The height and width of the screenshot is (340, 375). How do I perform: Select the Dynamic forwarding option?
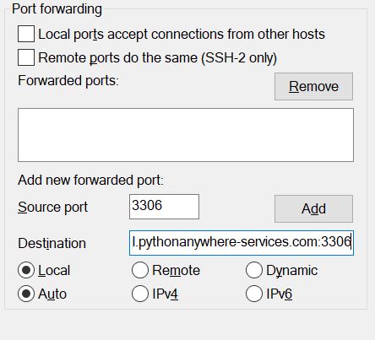click(254, 270)
